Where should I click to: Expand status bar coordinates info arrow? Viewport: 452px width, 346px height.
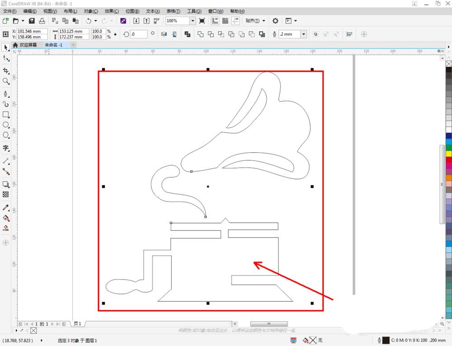coord(42,340)
